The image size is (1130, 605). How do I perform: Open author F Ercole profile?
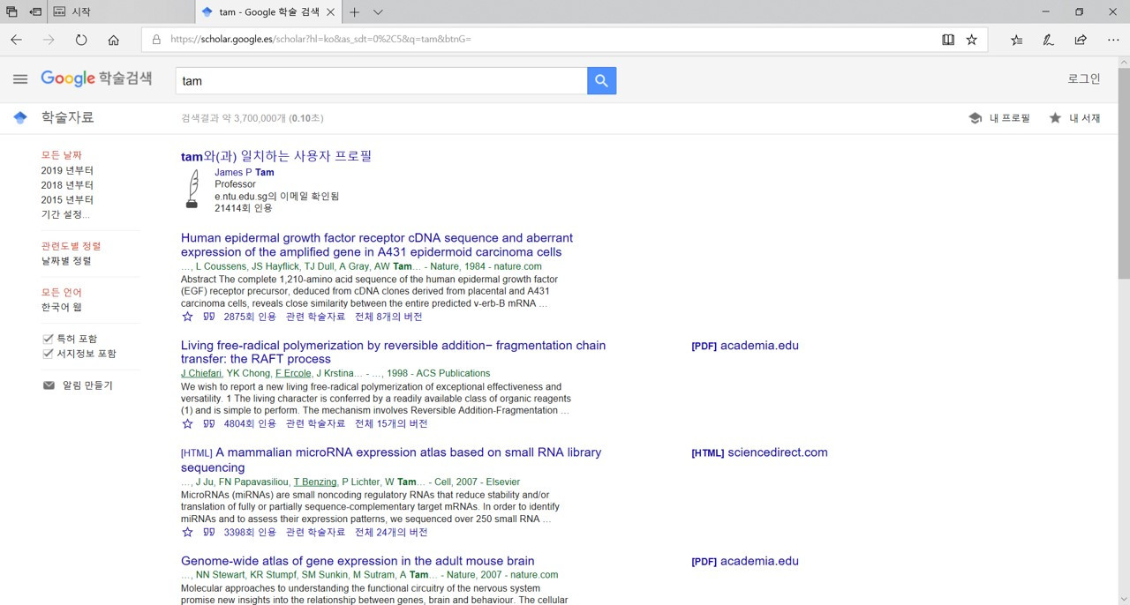point(293,373)
